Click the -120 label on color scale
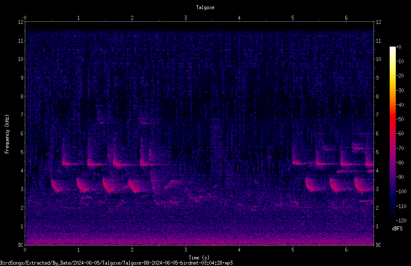Viewport: 411px width, 266px height. pos(401,220)
